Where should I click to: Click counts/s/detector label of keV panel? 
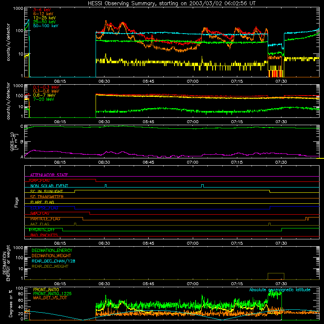click(x=8, y=42)
